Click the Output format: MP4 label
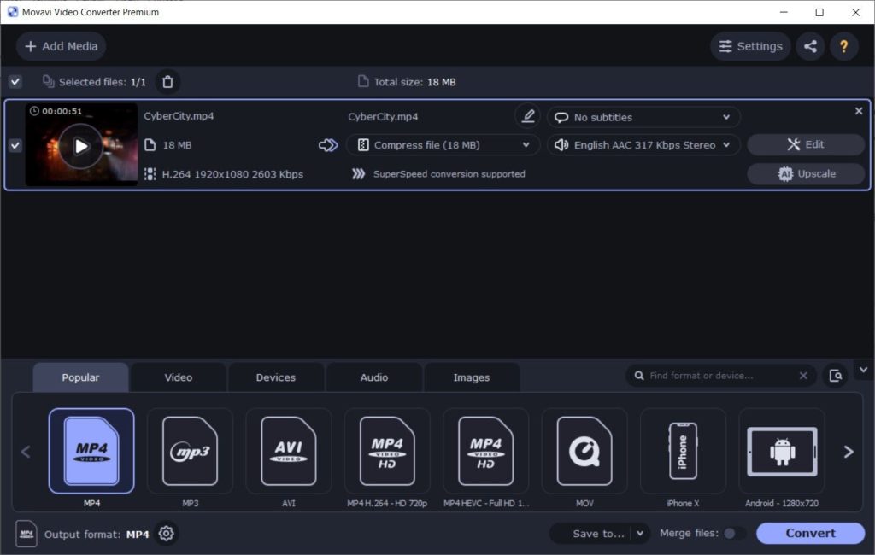The height and width of the screenshot is (555, 875). pyautogui.click(x=97, y=535)
